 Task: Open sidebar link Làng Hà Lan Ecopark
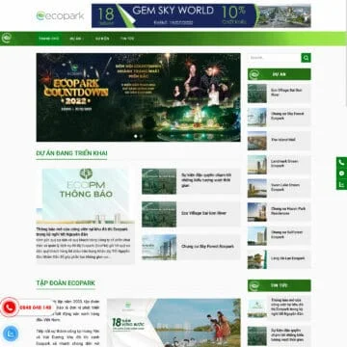[x=287, y=258]
